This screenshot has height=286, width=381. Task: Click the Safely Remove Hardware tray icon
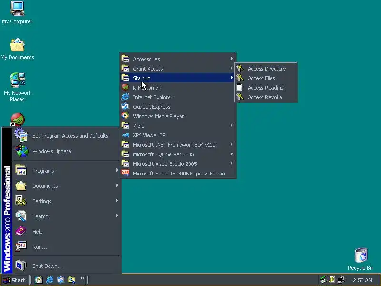click(x=323, y=280)
